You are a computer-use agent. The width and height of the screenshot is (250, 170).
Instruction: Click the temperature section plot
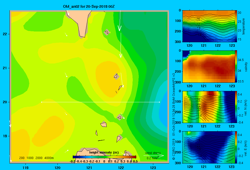(208, 26)
